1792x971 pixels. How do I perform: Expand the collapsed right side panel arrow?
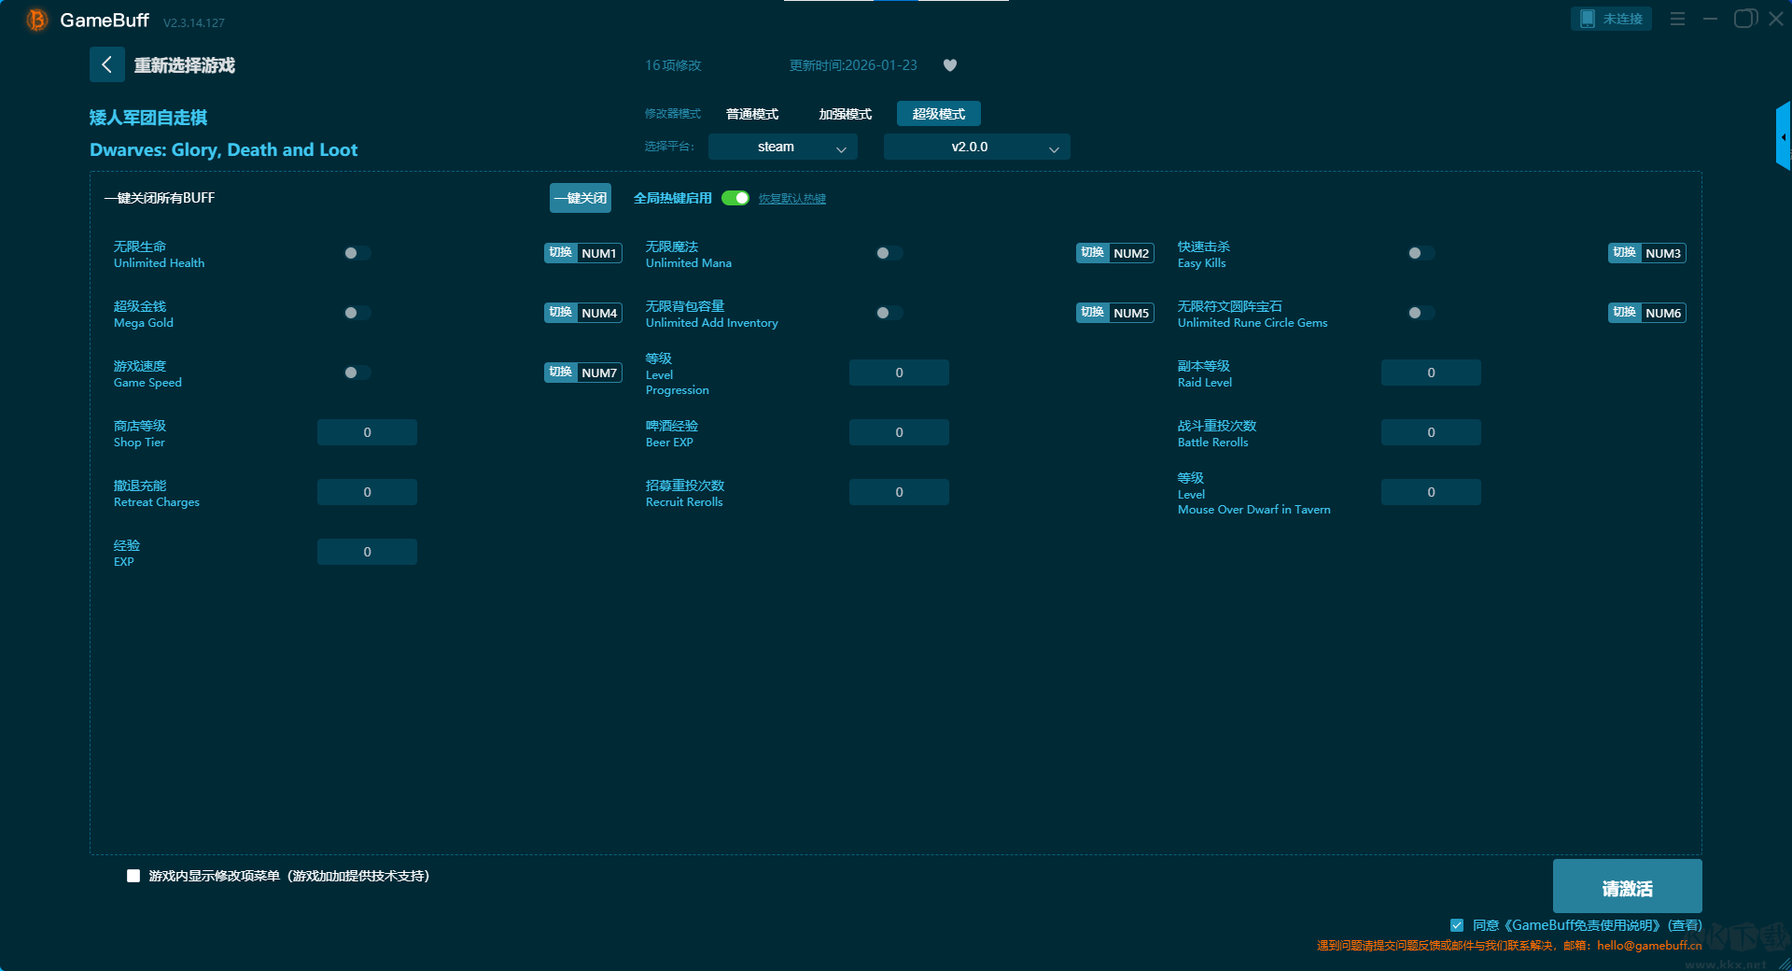(1783, 137)
